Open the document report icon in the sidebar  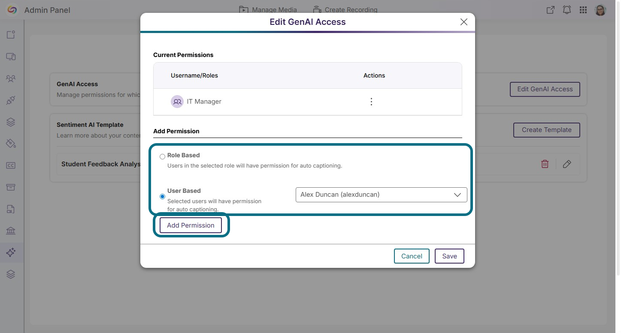(11, 209)
